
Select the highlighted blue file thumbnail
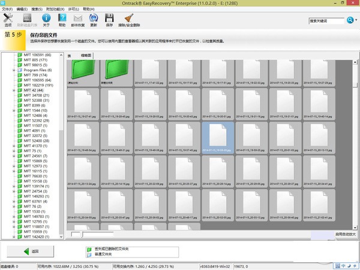[x=218, y=138]
